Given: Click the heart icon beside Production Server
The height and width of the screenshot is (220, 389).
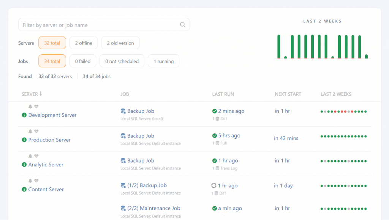Looking at the screenshot, I should 37,131.
